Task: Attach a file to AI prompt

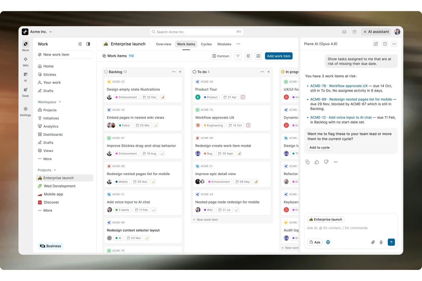Action: (x=373, y=242)
